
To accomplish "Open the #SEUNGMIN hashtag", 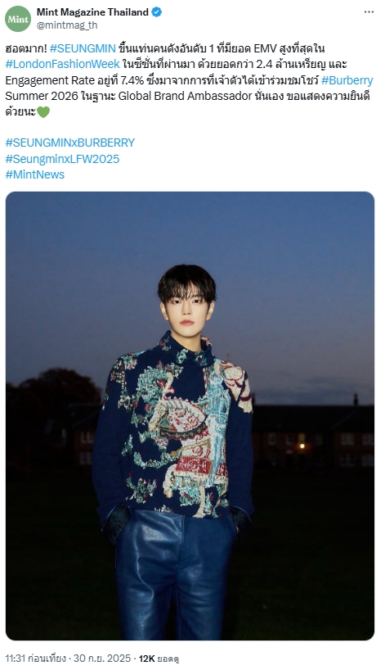I will pyautogui.click(x=83, y=48).
